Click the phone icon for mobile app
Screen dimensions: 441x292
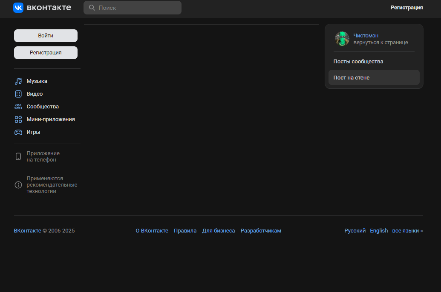pos(18,156)
